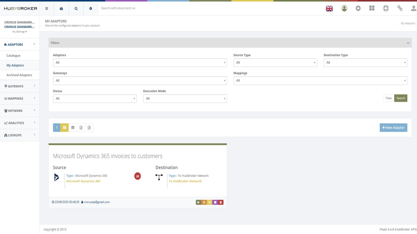Image resolution: width=417 pixels, height=234 pixels.
Task: Export adaptors as code file
Action: click(89, 128)
